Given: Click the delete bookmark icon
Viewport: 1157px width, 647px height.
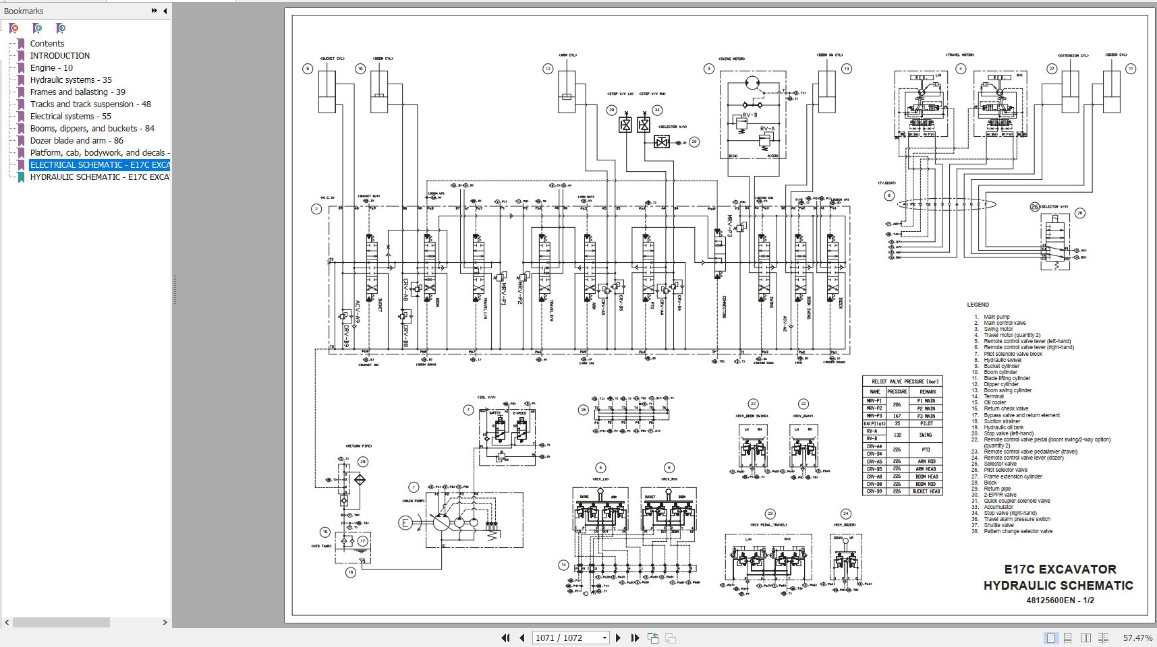Looking at the screenshot, I should pos(13,28).
